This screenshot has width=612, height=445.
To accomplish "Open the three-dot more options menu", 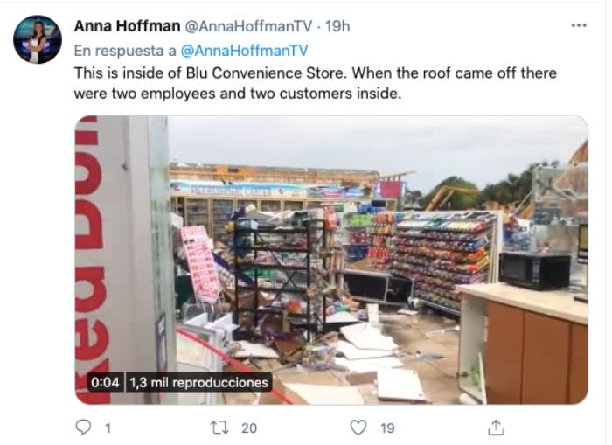I will (579, 25).
